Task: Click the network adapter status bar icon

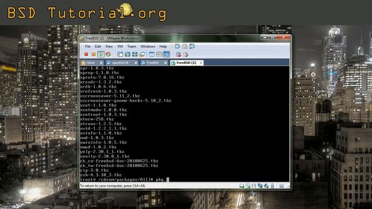Action: coord(260,186)
